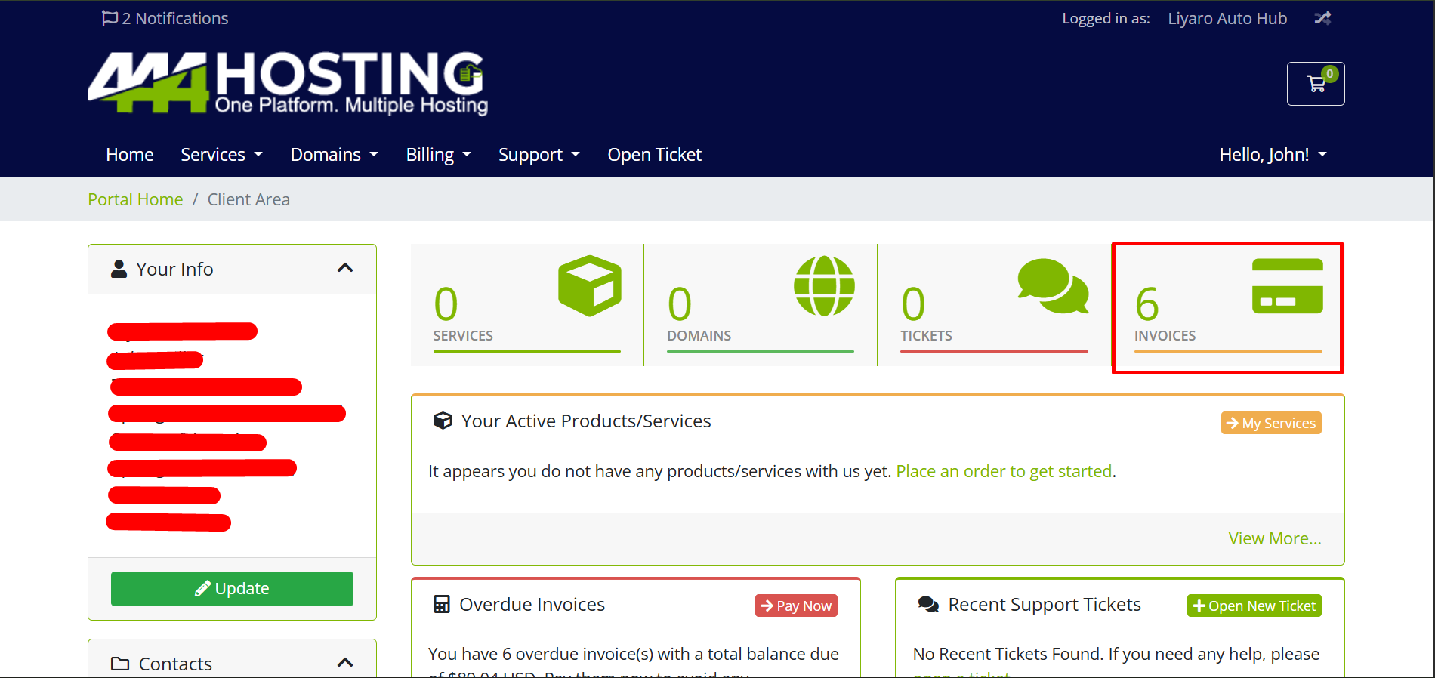
Task: Collapse the Contacts panel chevron
Action: (345, 663)
